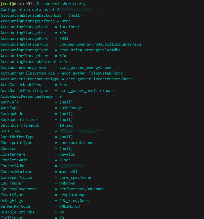This screenshot has width=204, height=219.
Task: Click the 'CpuFreqGovernors' key
Action: pos(19,189)
